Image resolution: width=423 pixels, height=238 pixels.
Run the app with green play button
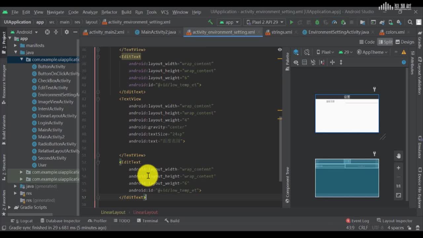pyautogui.click(x=291, y=22)
